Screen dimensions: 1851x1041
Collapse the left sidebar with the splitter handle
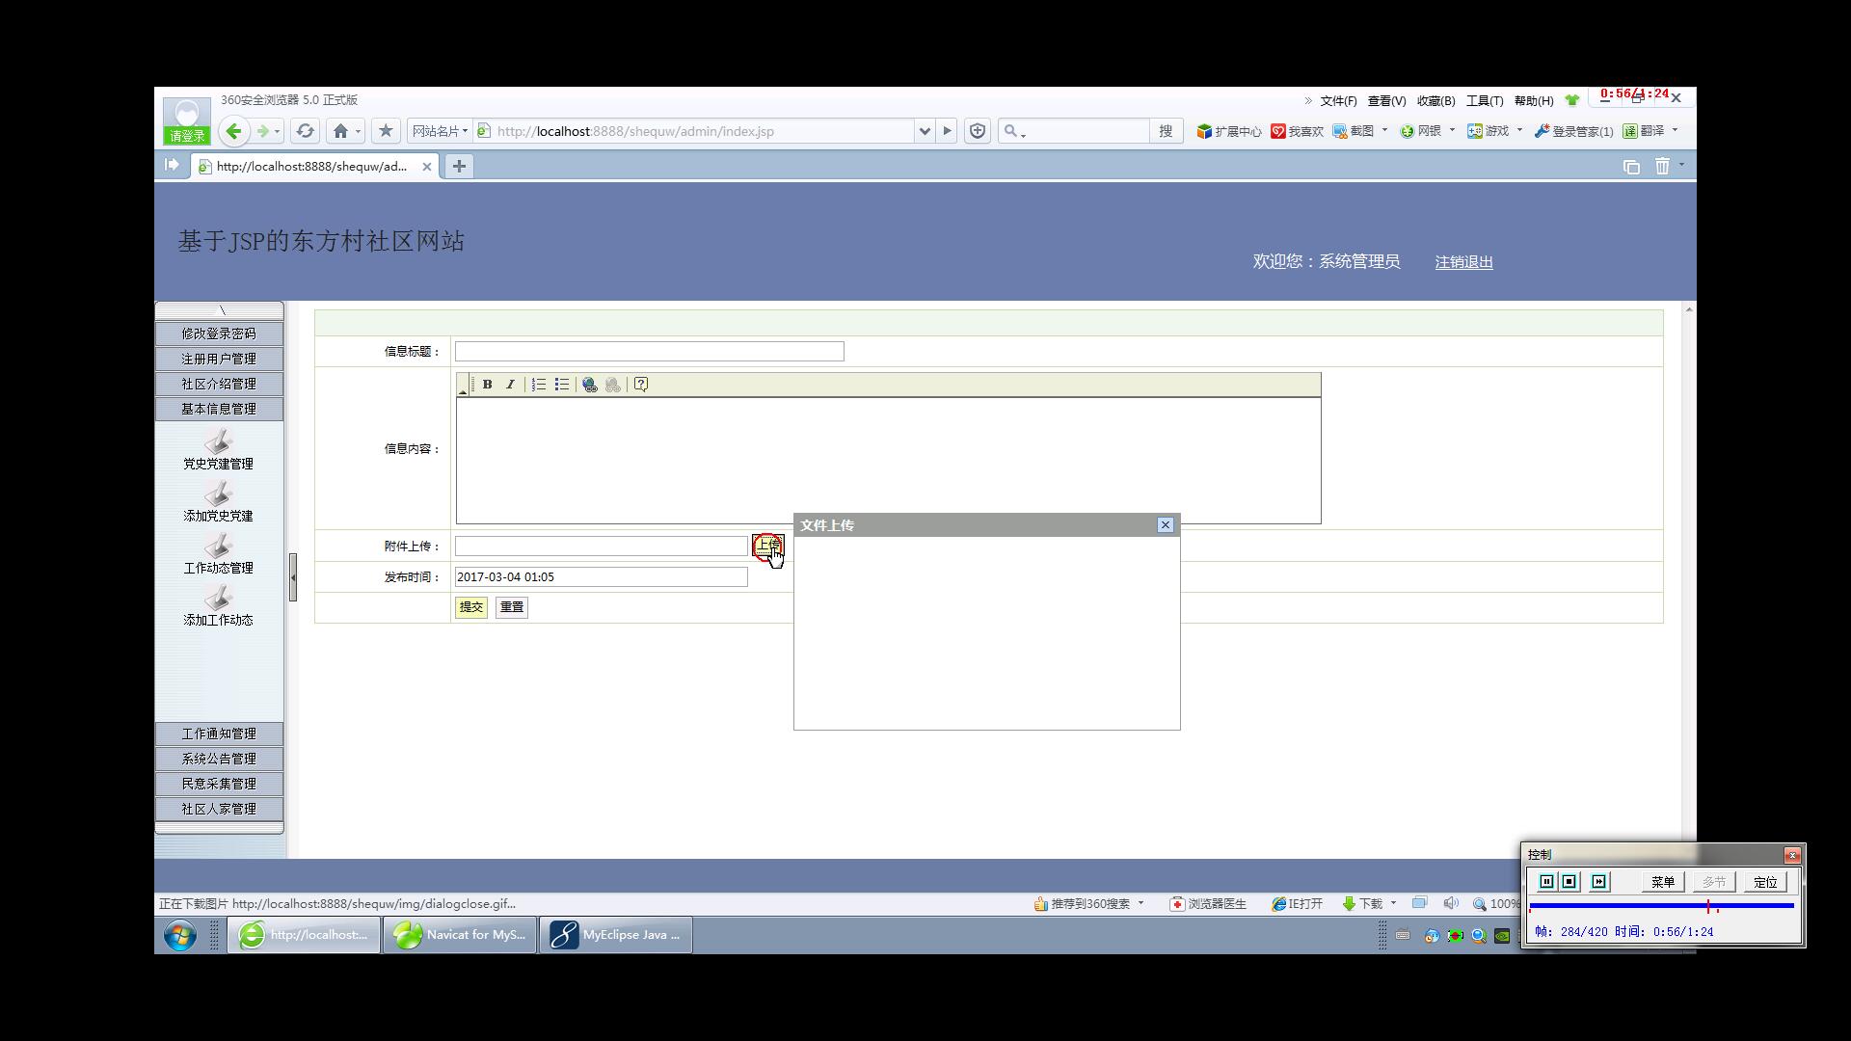click(293, 577)
